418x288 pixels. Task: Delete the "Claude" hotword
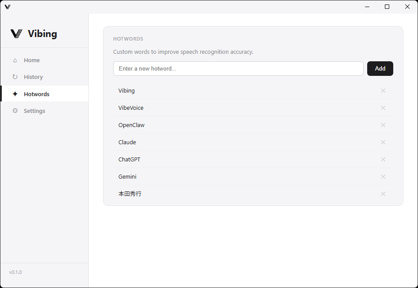click(x=383, y=142)
